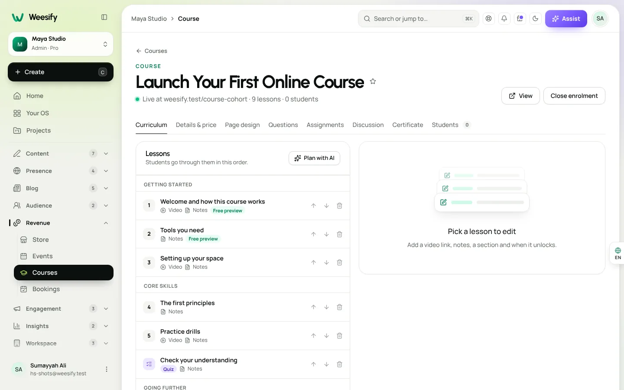Move up 'Welcome and how this course works'
Image resolution: width=624 pixels, height=390 pixels.
coord(313,206)
